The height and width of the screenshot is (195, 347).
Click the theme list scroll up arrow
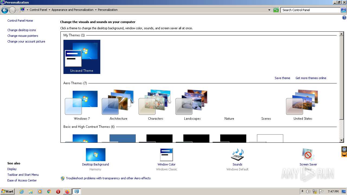[342, 34]
